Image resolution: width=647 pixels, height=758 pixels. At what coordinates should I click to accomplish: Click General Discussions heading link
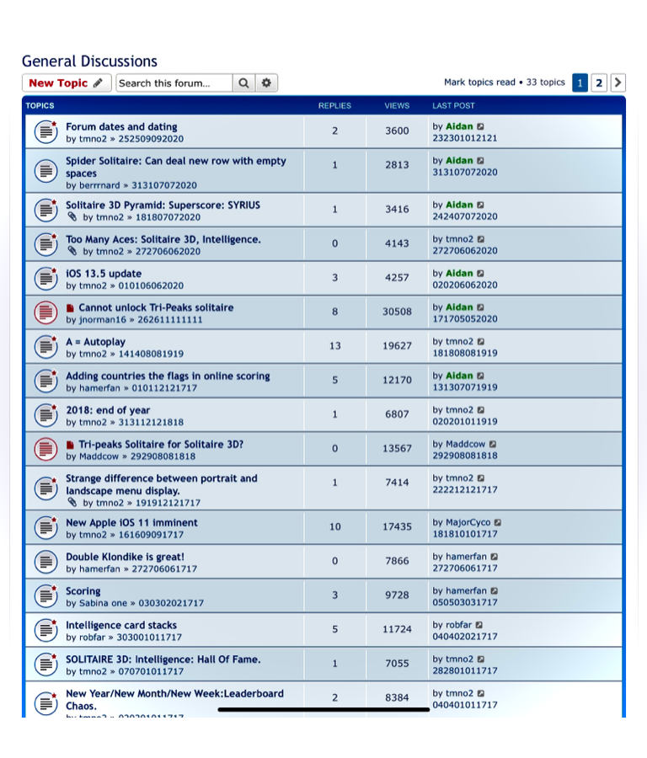[x=89, y=61]
